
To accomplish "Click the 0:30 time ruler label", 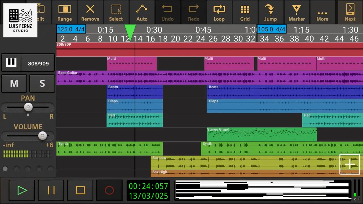I will point(154,30).
